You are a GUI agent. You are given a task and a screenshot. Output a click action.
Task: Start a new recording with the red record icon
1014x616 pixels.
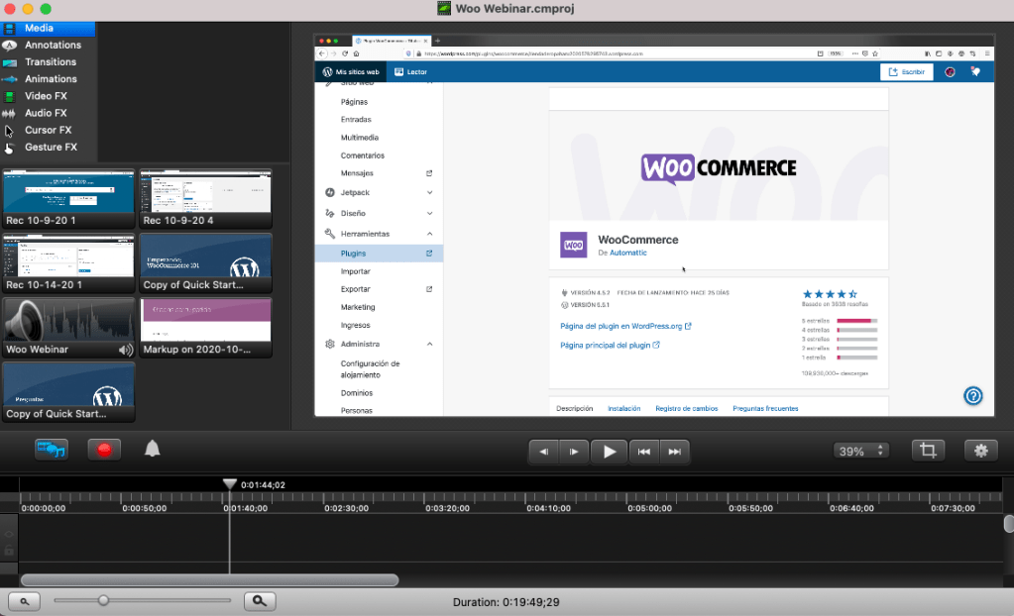click(103, 449)
